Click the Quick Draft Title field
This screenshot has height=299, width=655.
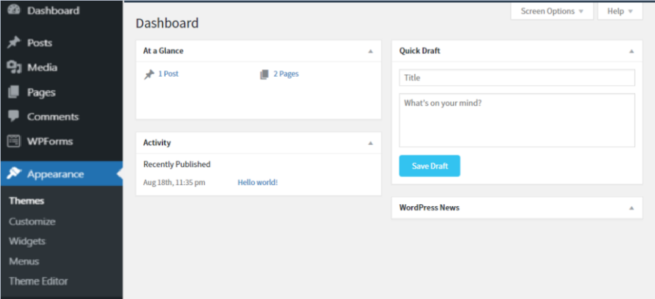coord(517,77)
